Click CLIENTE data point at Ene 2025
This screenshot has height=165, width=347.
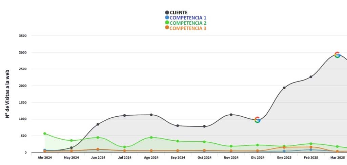[x=284, y=88]
